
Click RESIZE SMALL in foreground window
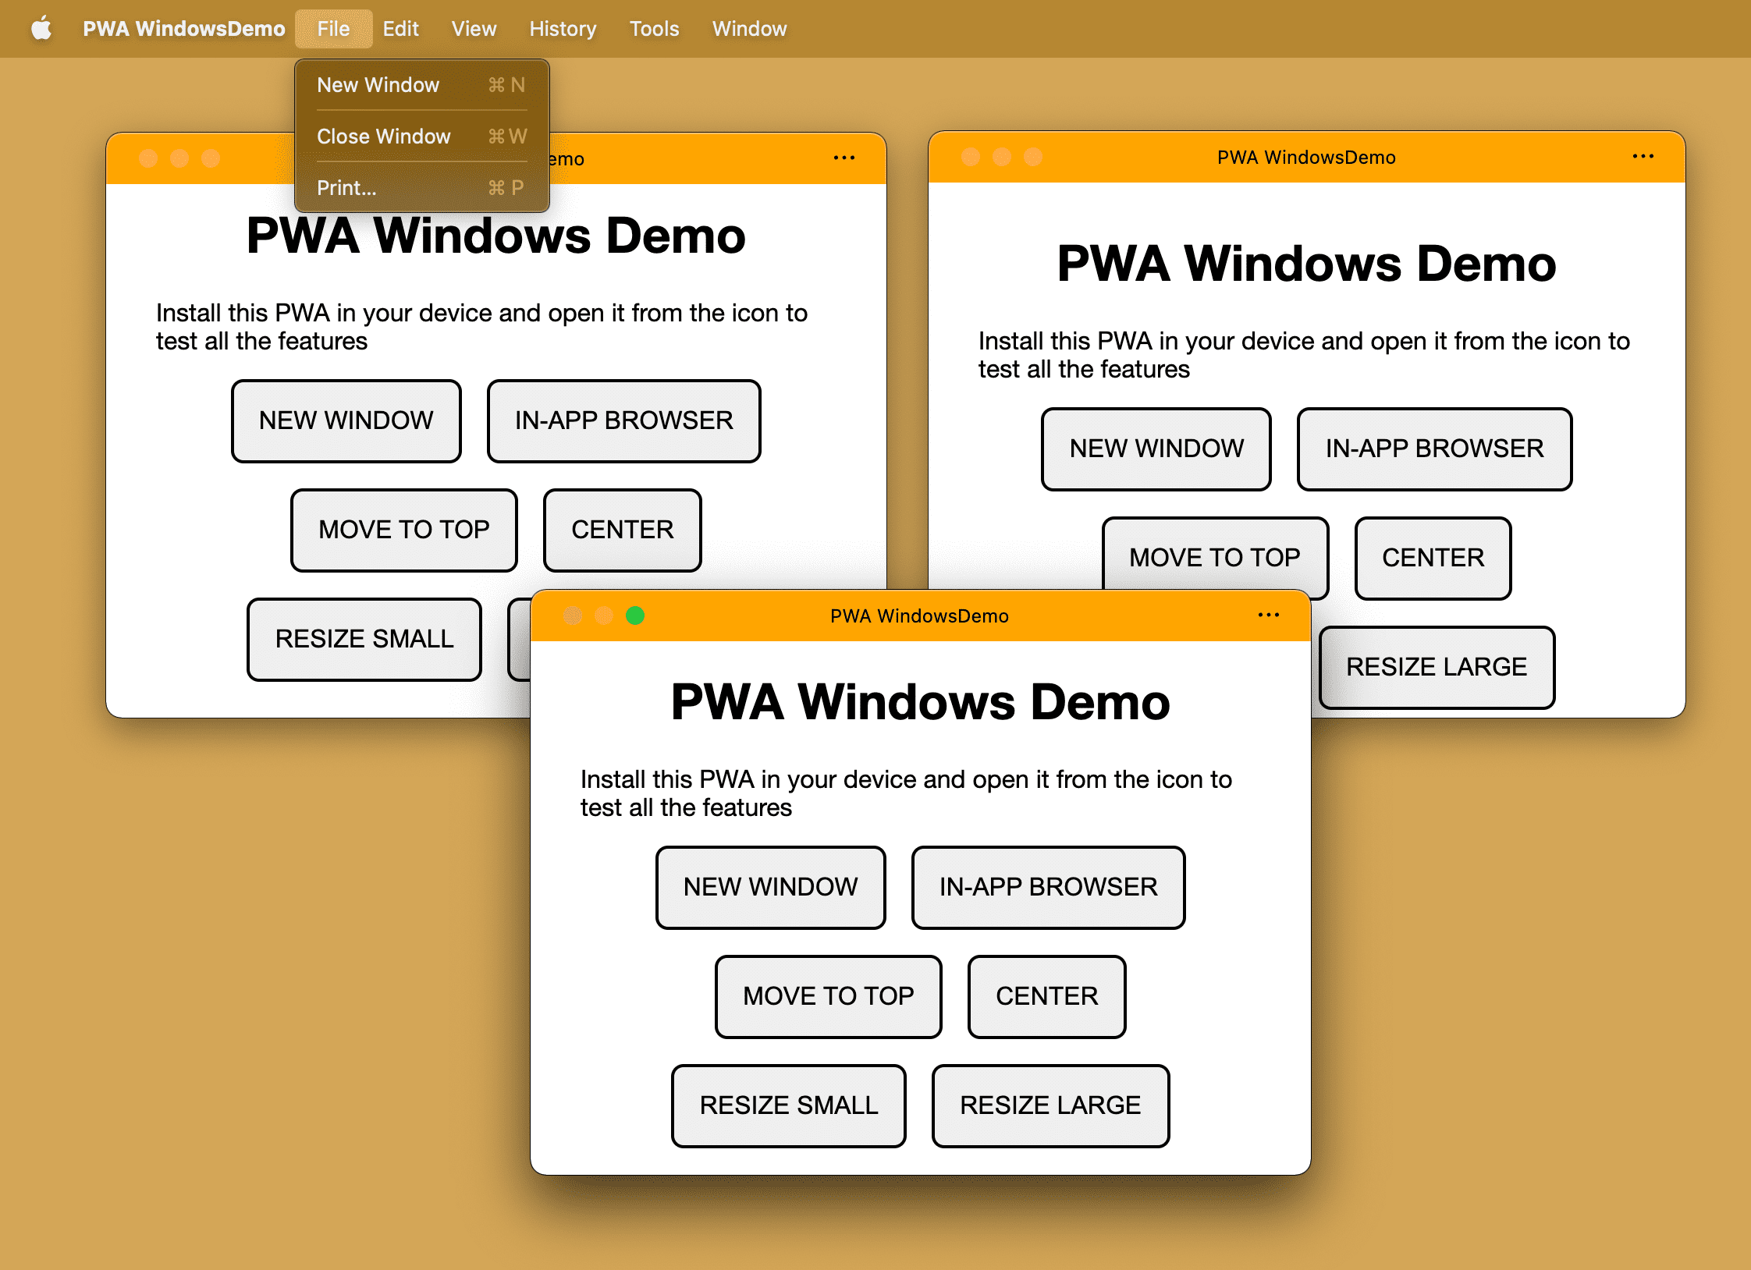click(788, 1105)
